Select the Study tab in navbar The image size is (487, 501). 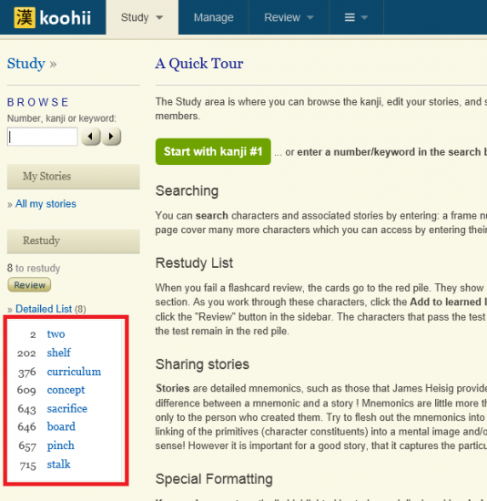click(x=142, y=17)
